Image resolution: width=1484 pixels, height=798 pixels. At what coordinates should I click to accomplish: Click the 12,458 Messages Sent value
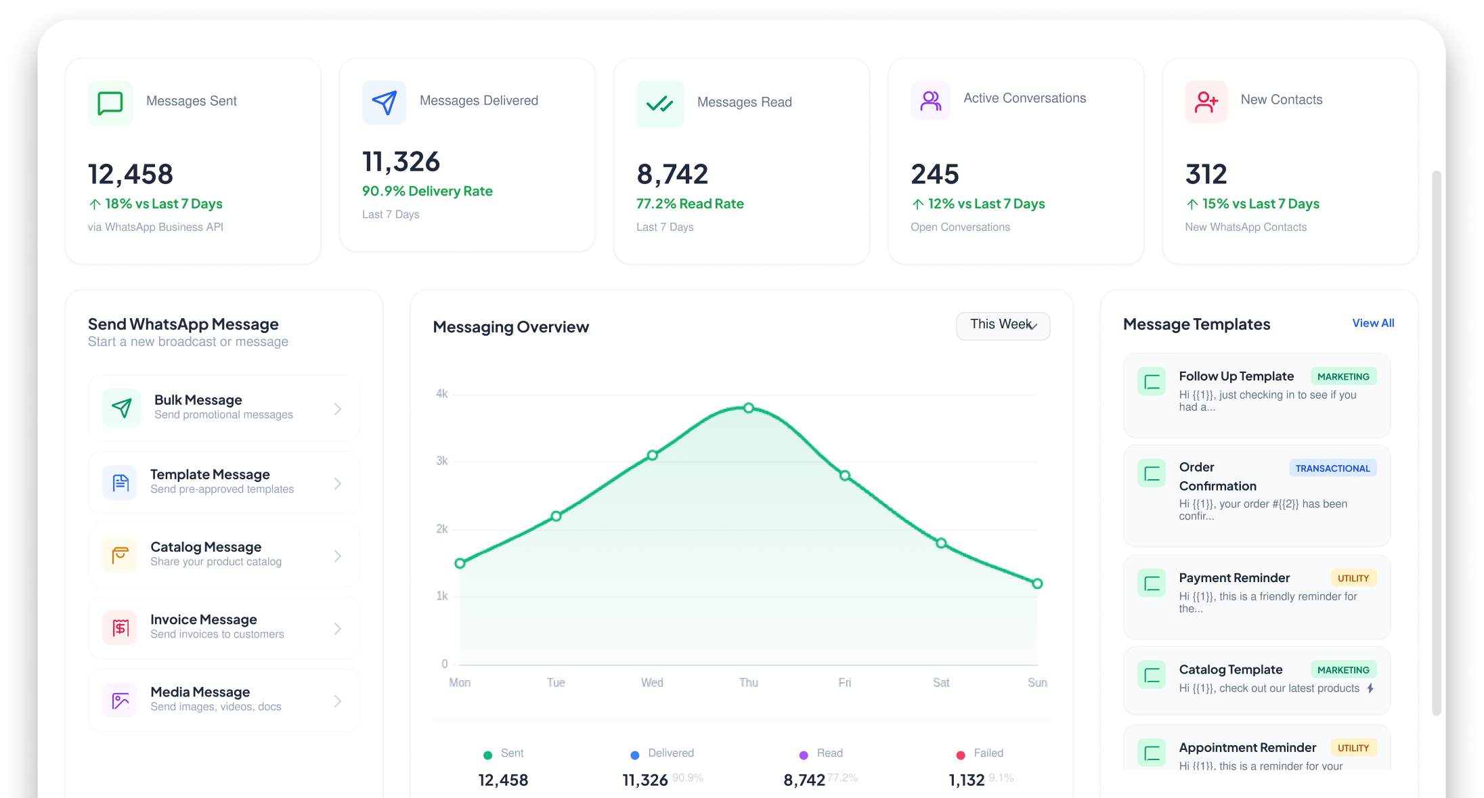tap(131, 174)
